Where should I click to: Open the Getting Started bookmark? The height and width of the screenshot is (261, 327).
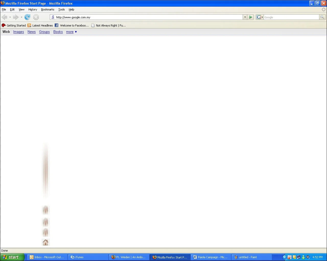tap(14, 25)
